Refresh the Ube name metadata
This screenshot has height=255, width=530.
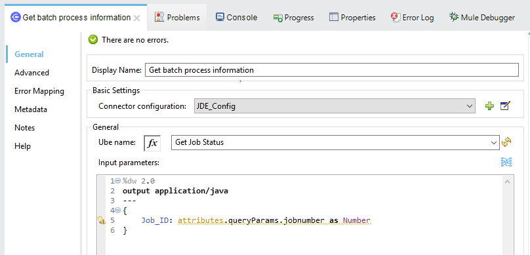(x=506, y=142)
